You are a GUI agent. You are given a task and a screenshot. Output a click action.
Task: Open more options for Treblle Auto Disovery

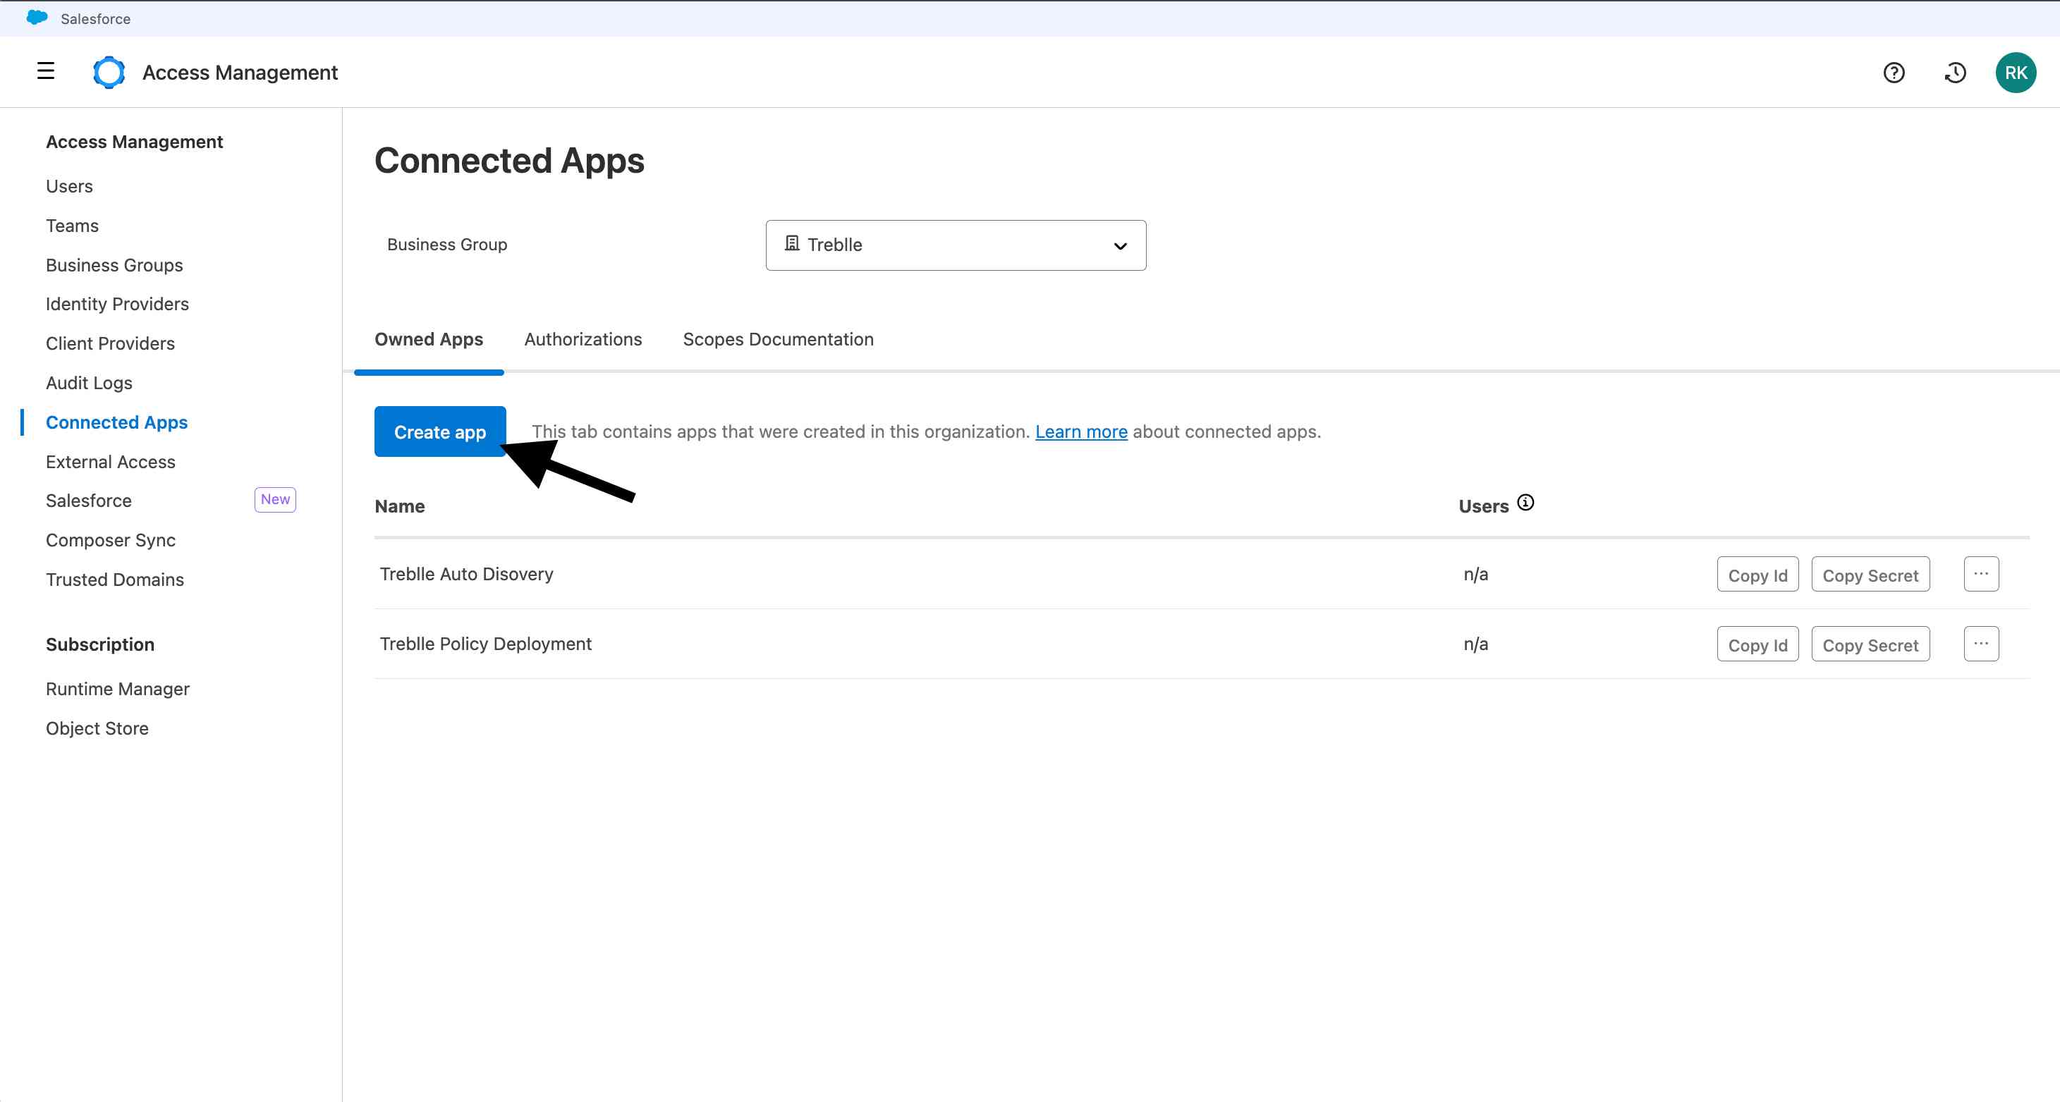(1980, 574)
